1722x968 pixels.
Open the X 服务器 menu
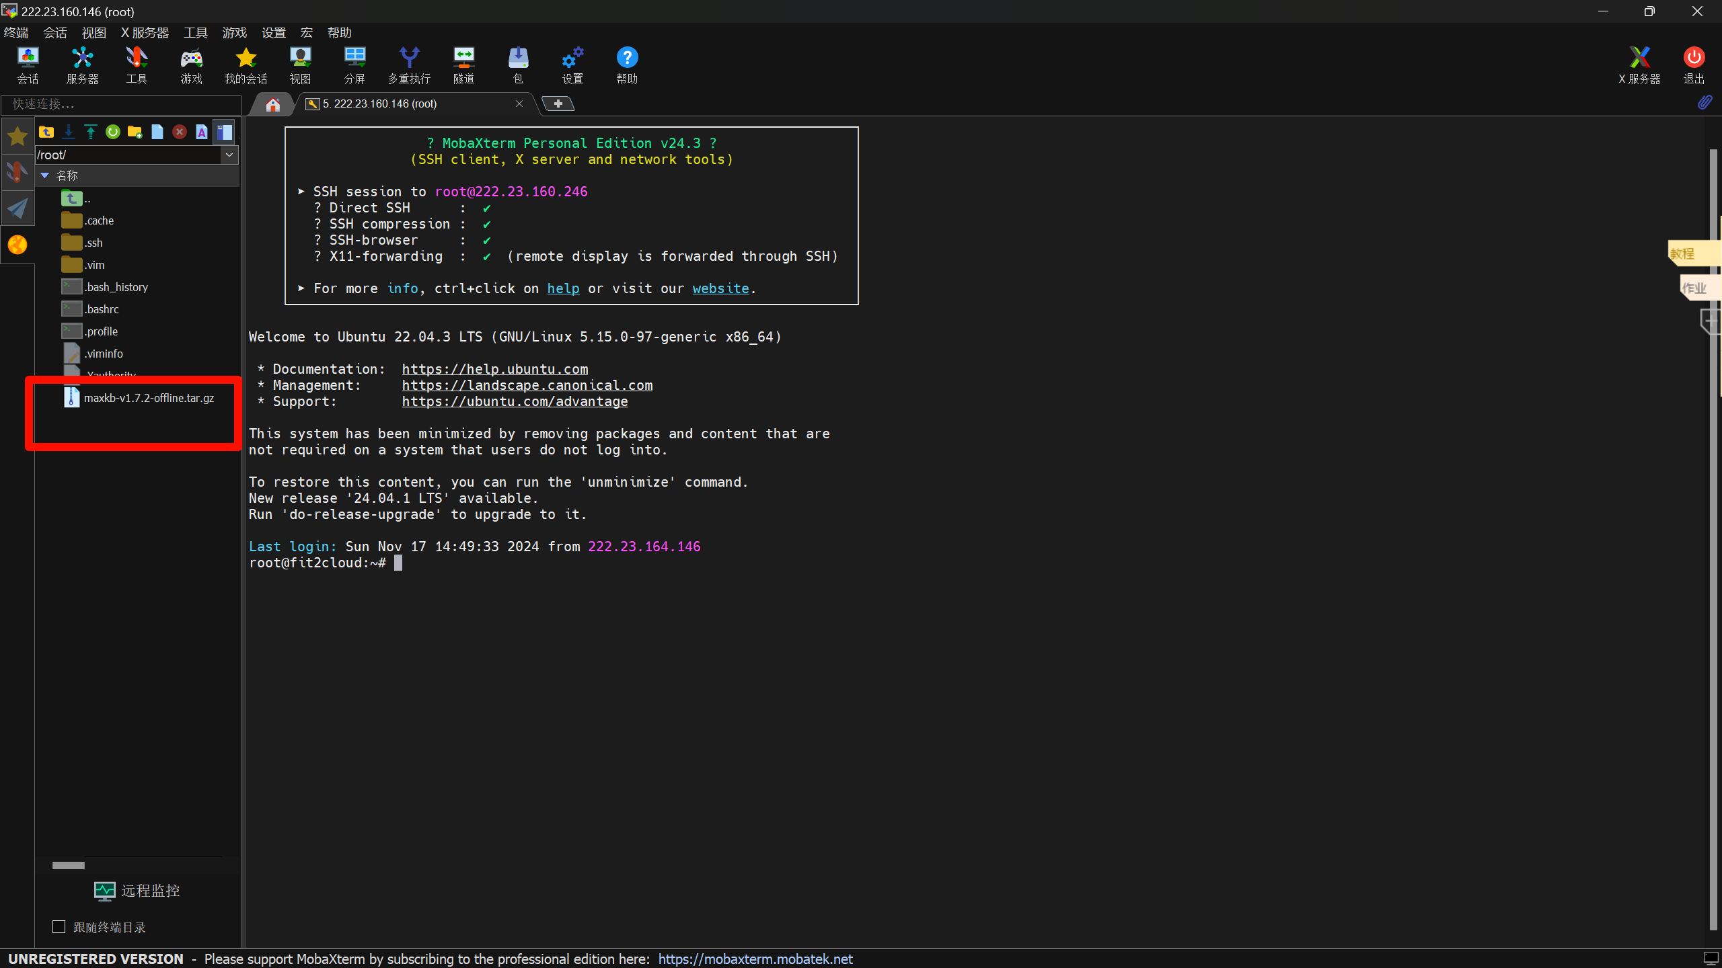click(x=145, y=33)
